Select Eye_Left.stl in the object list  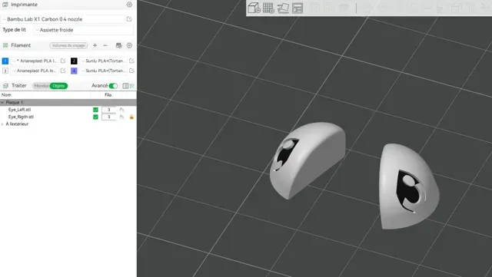pos(19,110)
